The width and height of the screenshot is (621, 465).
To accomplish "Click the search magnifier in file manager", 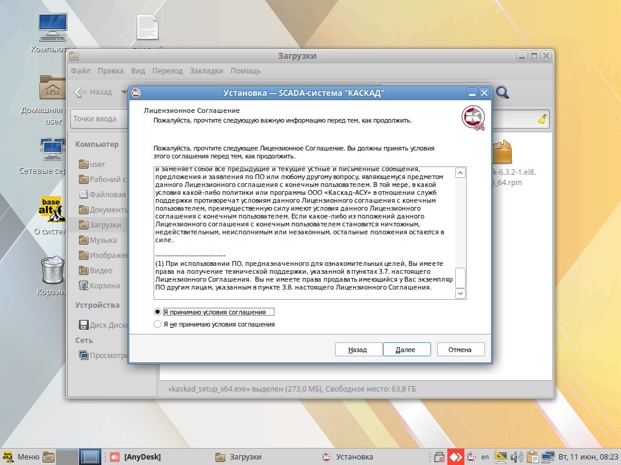I will click(x=502, y=92).
